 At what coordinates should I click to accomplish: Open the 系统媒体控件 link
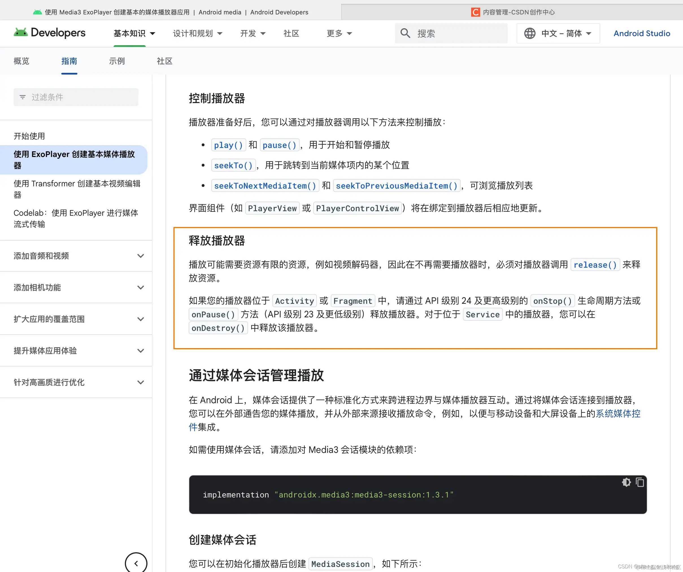[x=618, y=414]
